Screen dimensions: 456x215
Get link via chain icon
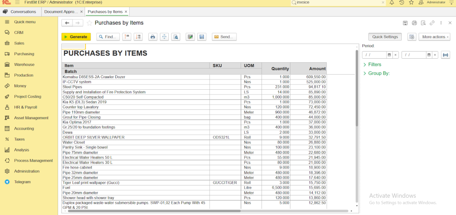[432, 23]
